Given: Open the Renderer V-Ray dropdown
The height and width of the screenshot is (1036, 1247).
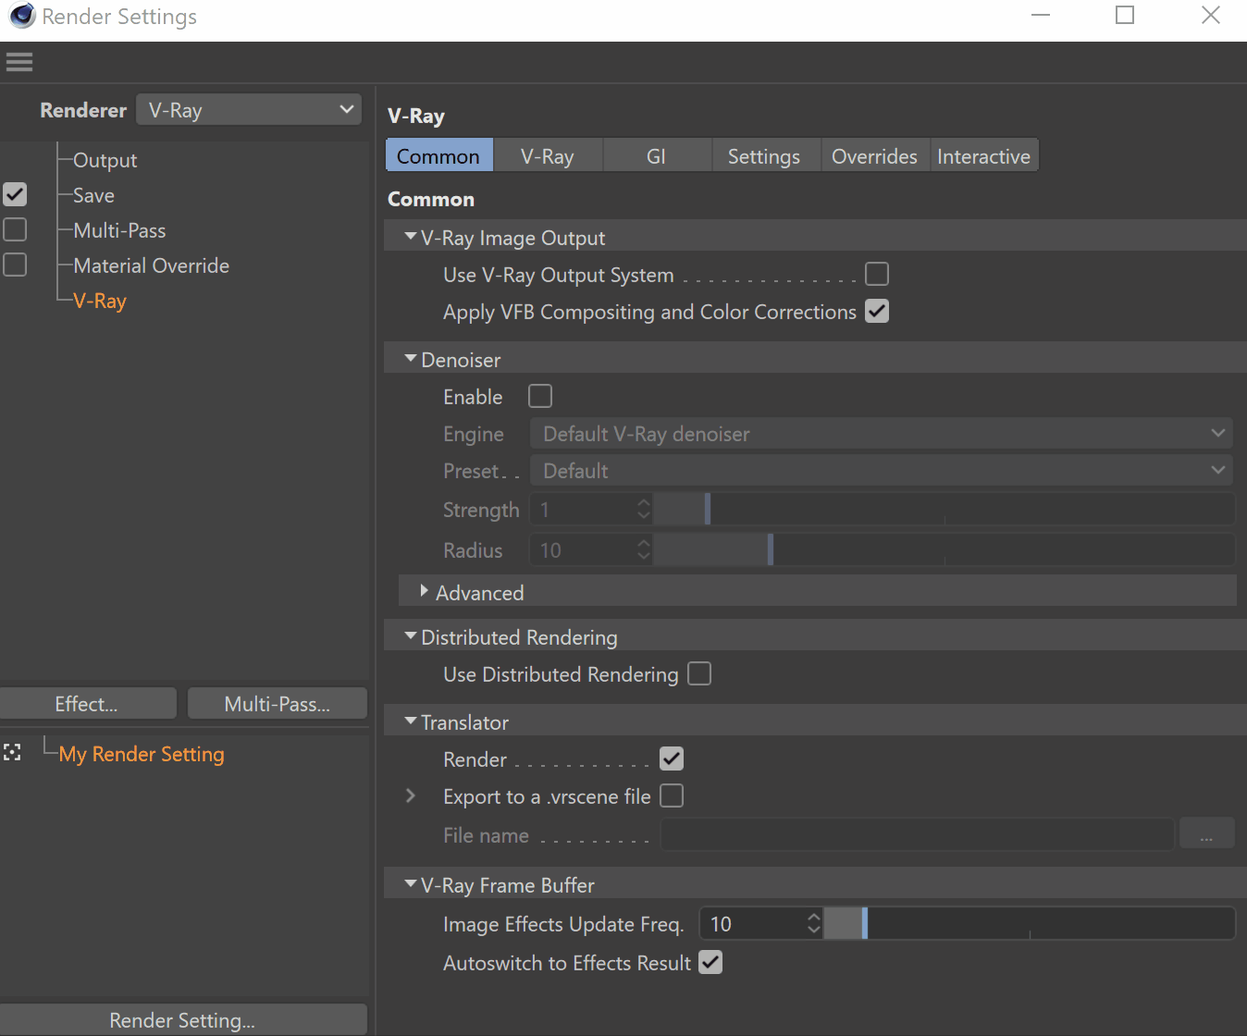Looking at the screenshot, I should click(249, 109).
